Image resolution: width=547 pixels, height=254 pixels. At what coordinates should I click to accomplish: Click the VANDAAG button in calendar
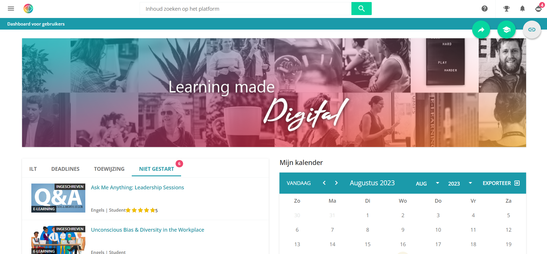click(x=299, y=183)
